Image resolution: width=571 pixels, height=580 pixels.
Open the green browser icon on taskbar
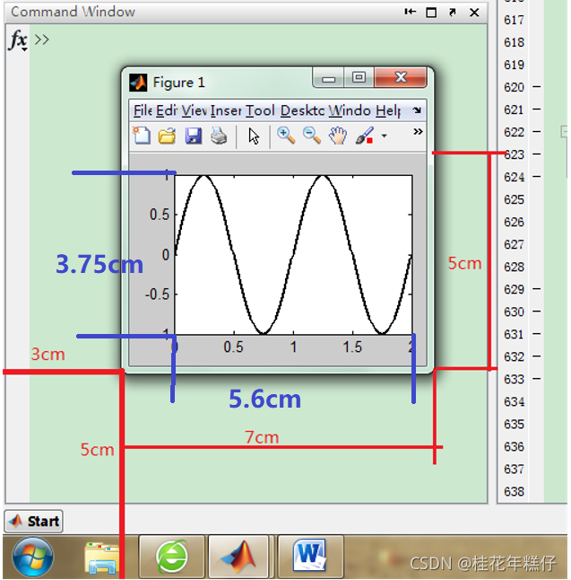(x=171, y=557)
